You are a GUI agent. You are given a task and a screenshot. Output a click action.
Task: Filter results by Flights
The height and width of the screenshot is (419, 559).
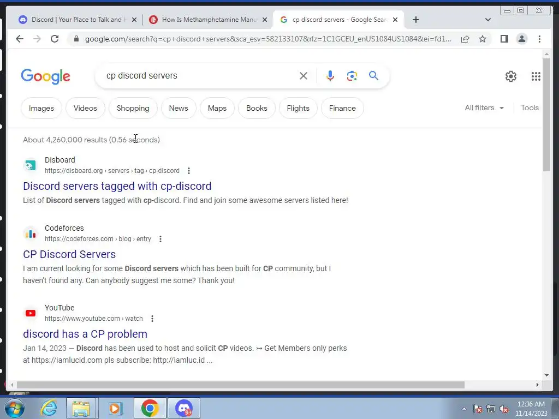(298, 108)
